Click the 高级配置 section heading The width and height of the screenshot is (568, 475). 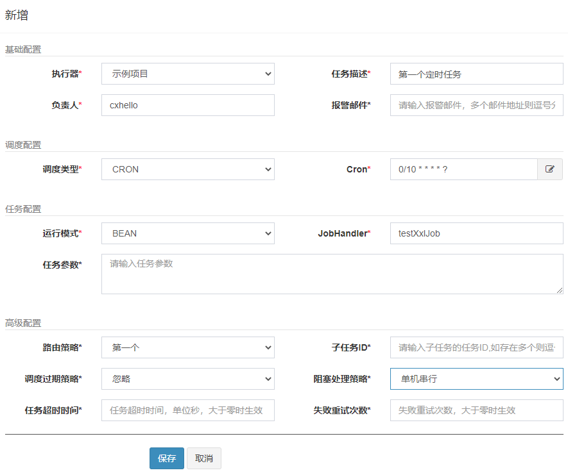coord(23,323)
